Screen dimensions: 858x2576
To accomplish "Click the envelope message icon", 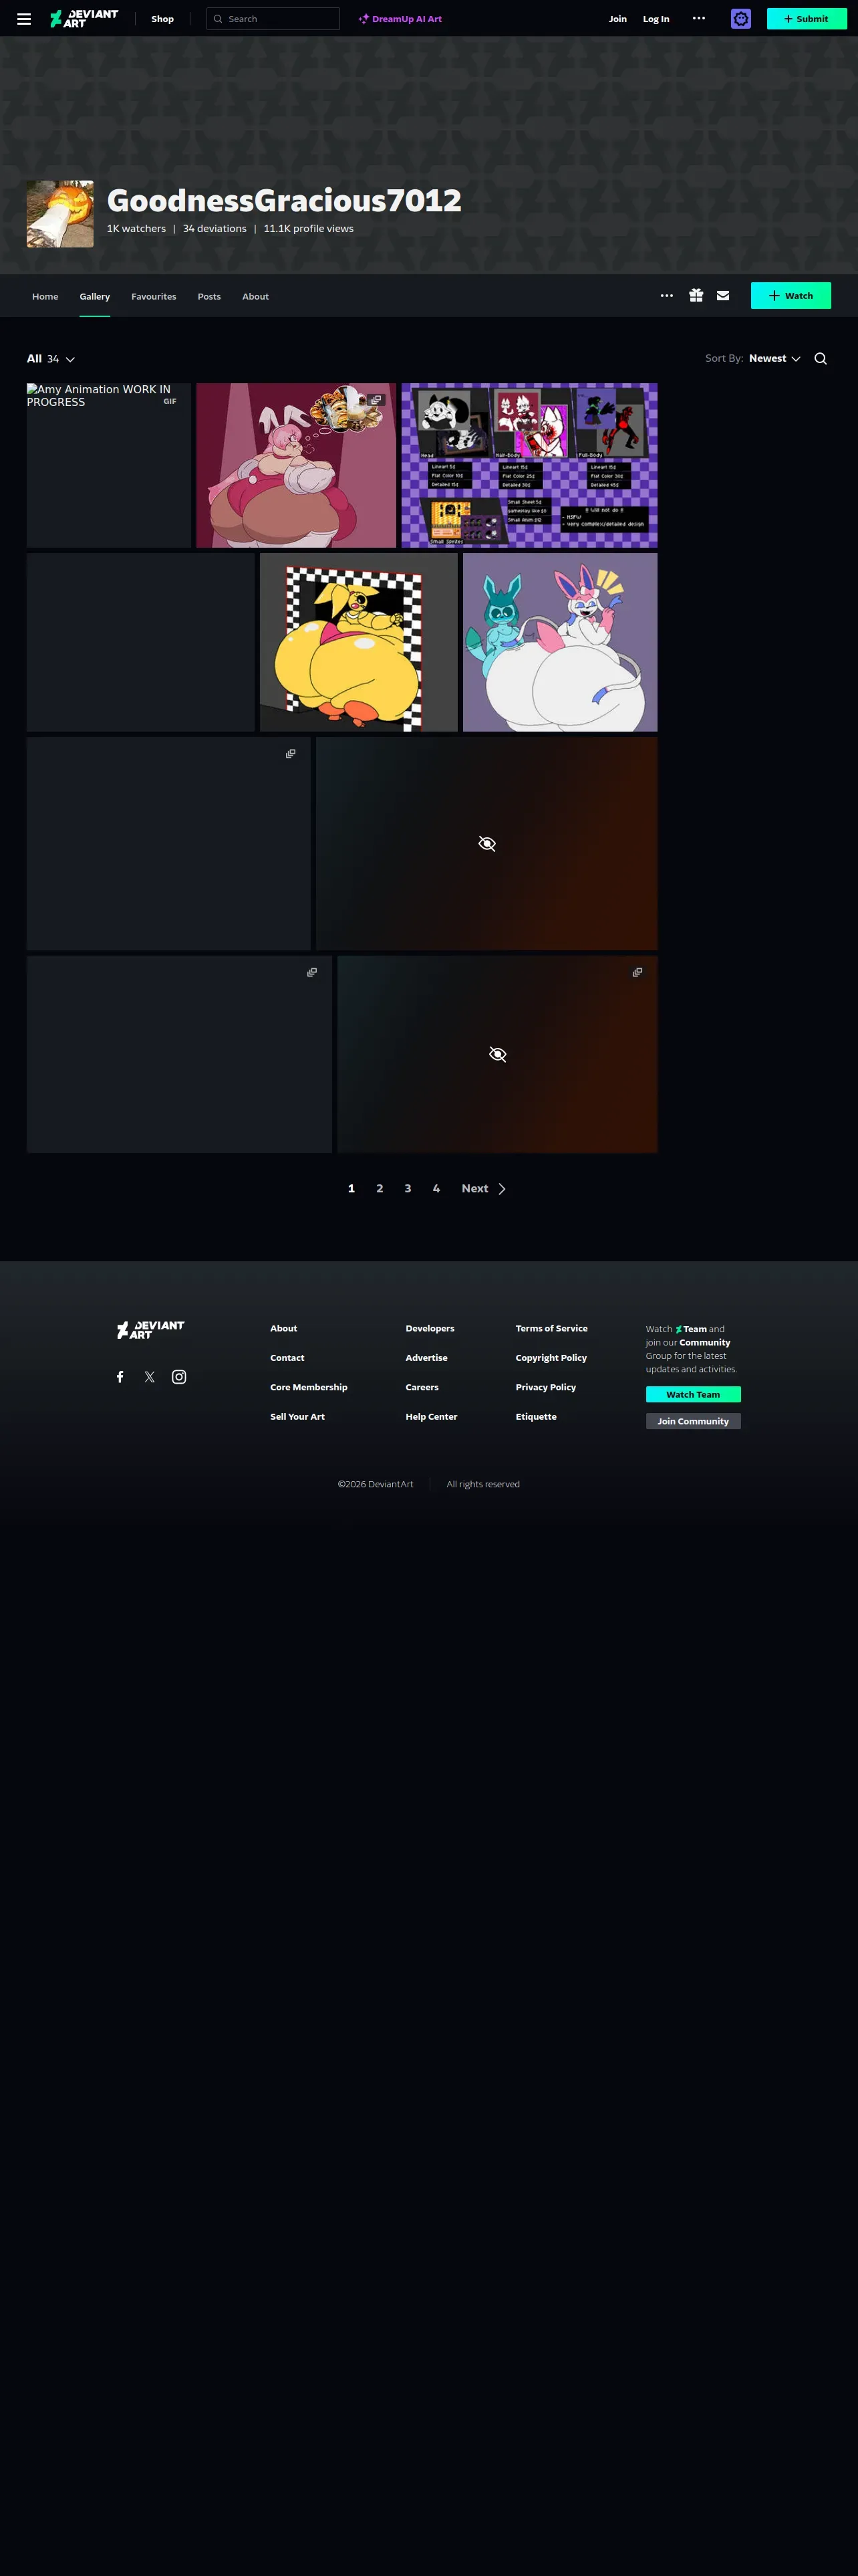I will pyautogui.click(x=723, y=296).
